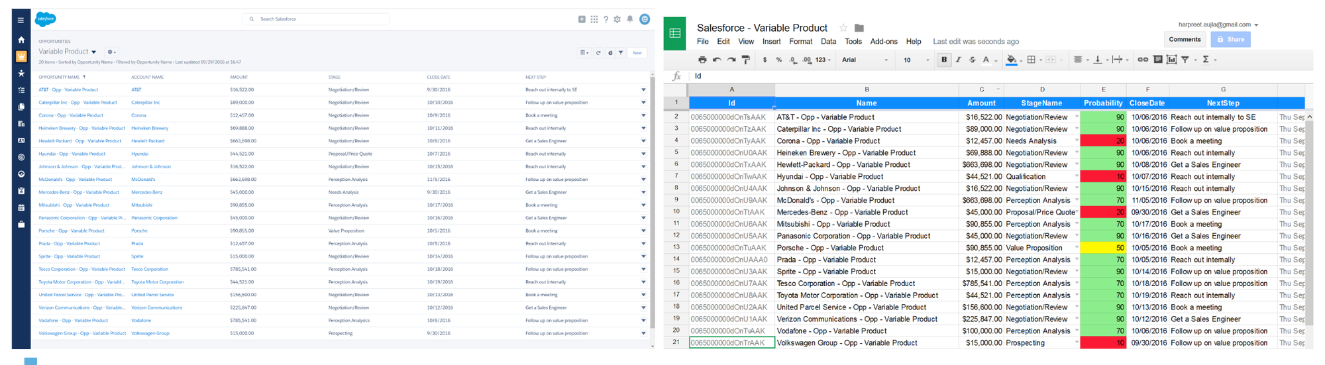The image size is (1325, 365).
Task: Undo last edit in Sheets
Action: (717, 60)
